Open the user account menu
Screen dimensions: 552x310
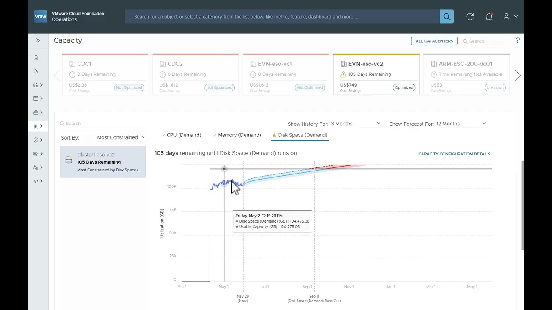[x=510, y=17]
